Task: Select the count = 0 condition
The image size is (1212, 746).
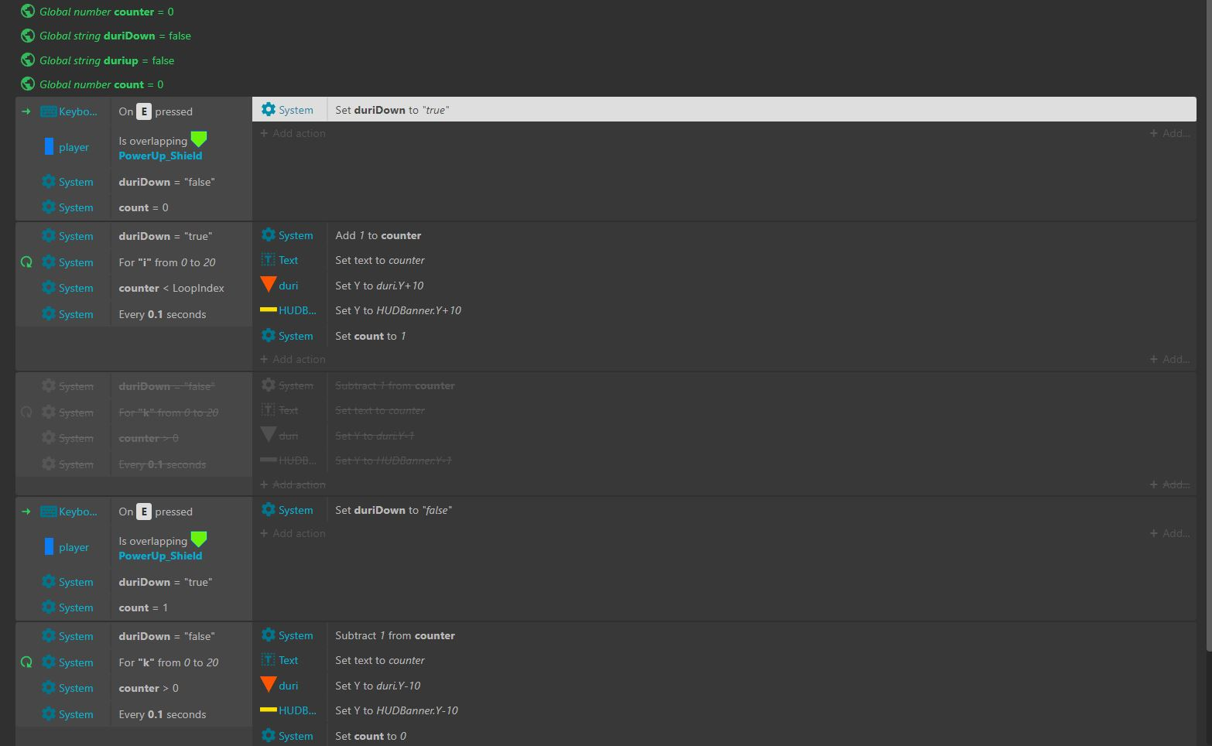Action: click(181, 207)
